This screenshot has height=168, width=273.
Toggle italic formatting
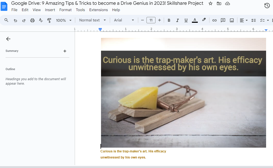pyautogui.click(x=177, y=20)
